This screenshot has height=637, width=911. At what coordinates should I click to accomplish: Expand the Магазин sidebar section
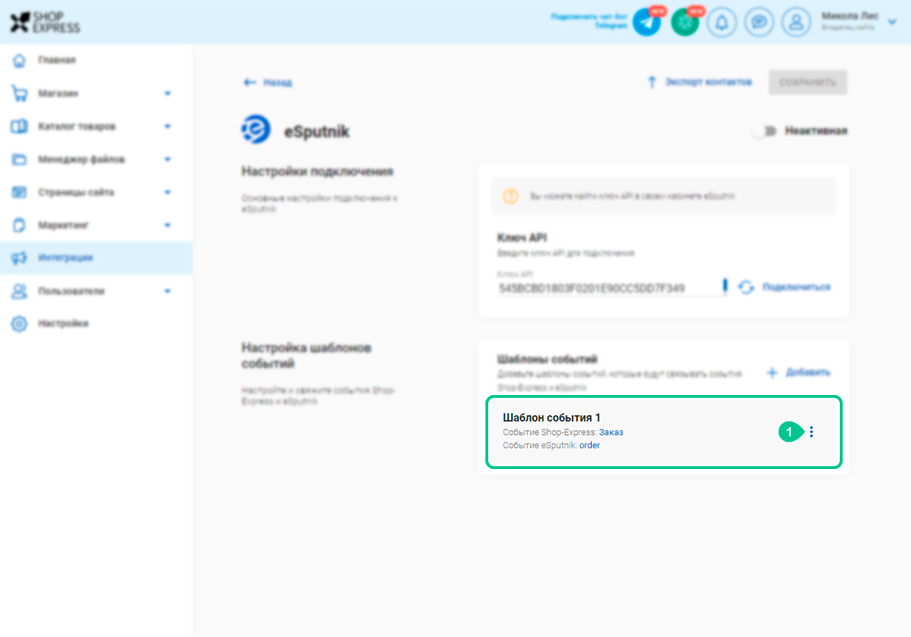tap(168, 93)
